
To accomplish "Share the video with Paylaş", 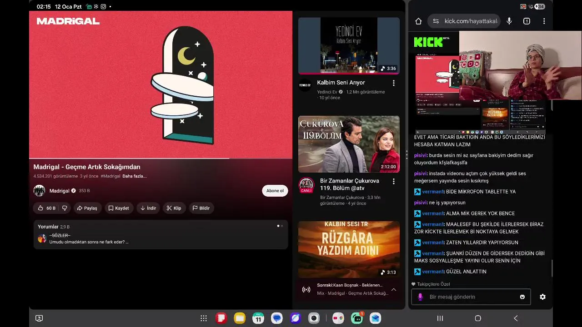I will [x=87, y=208].
